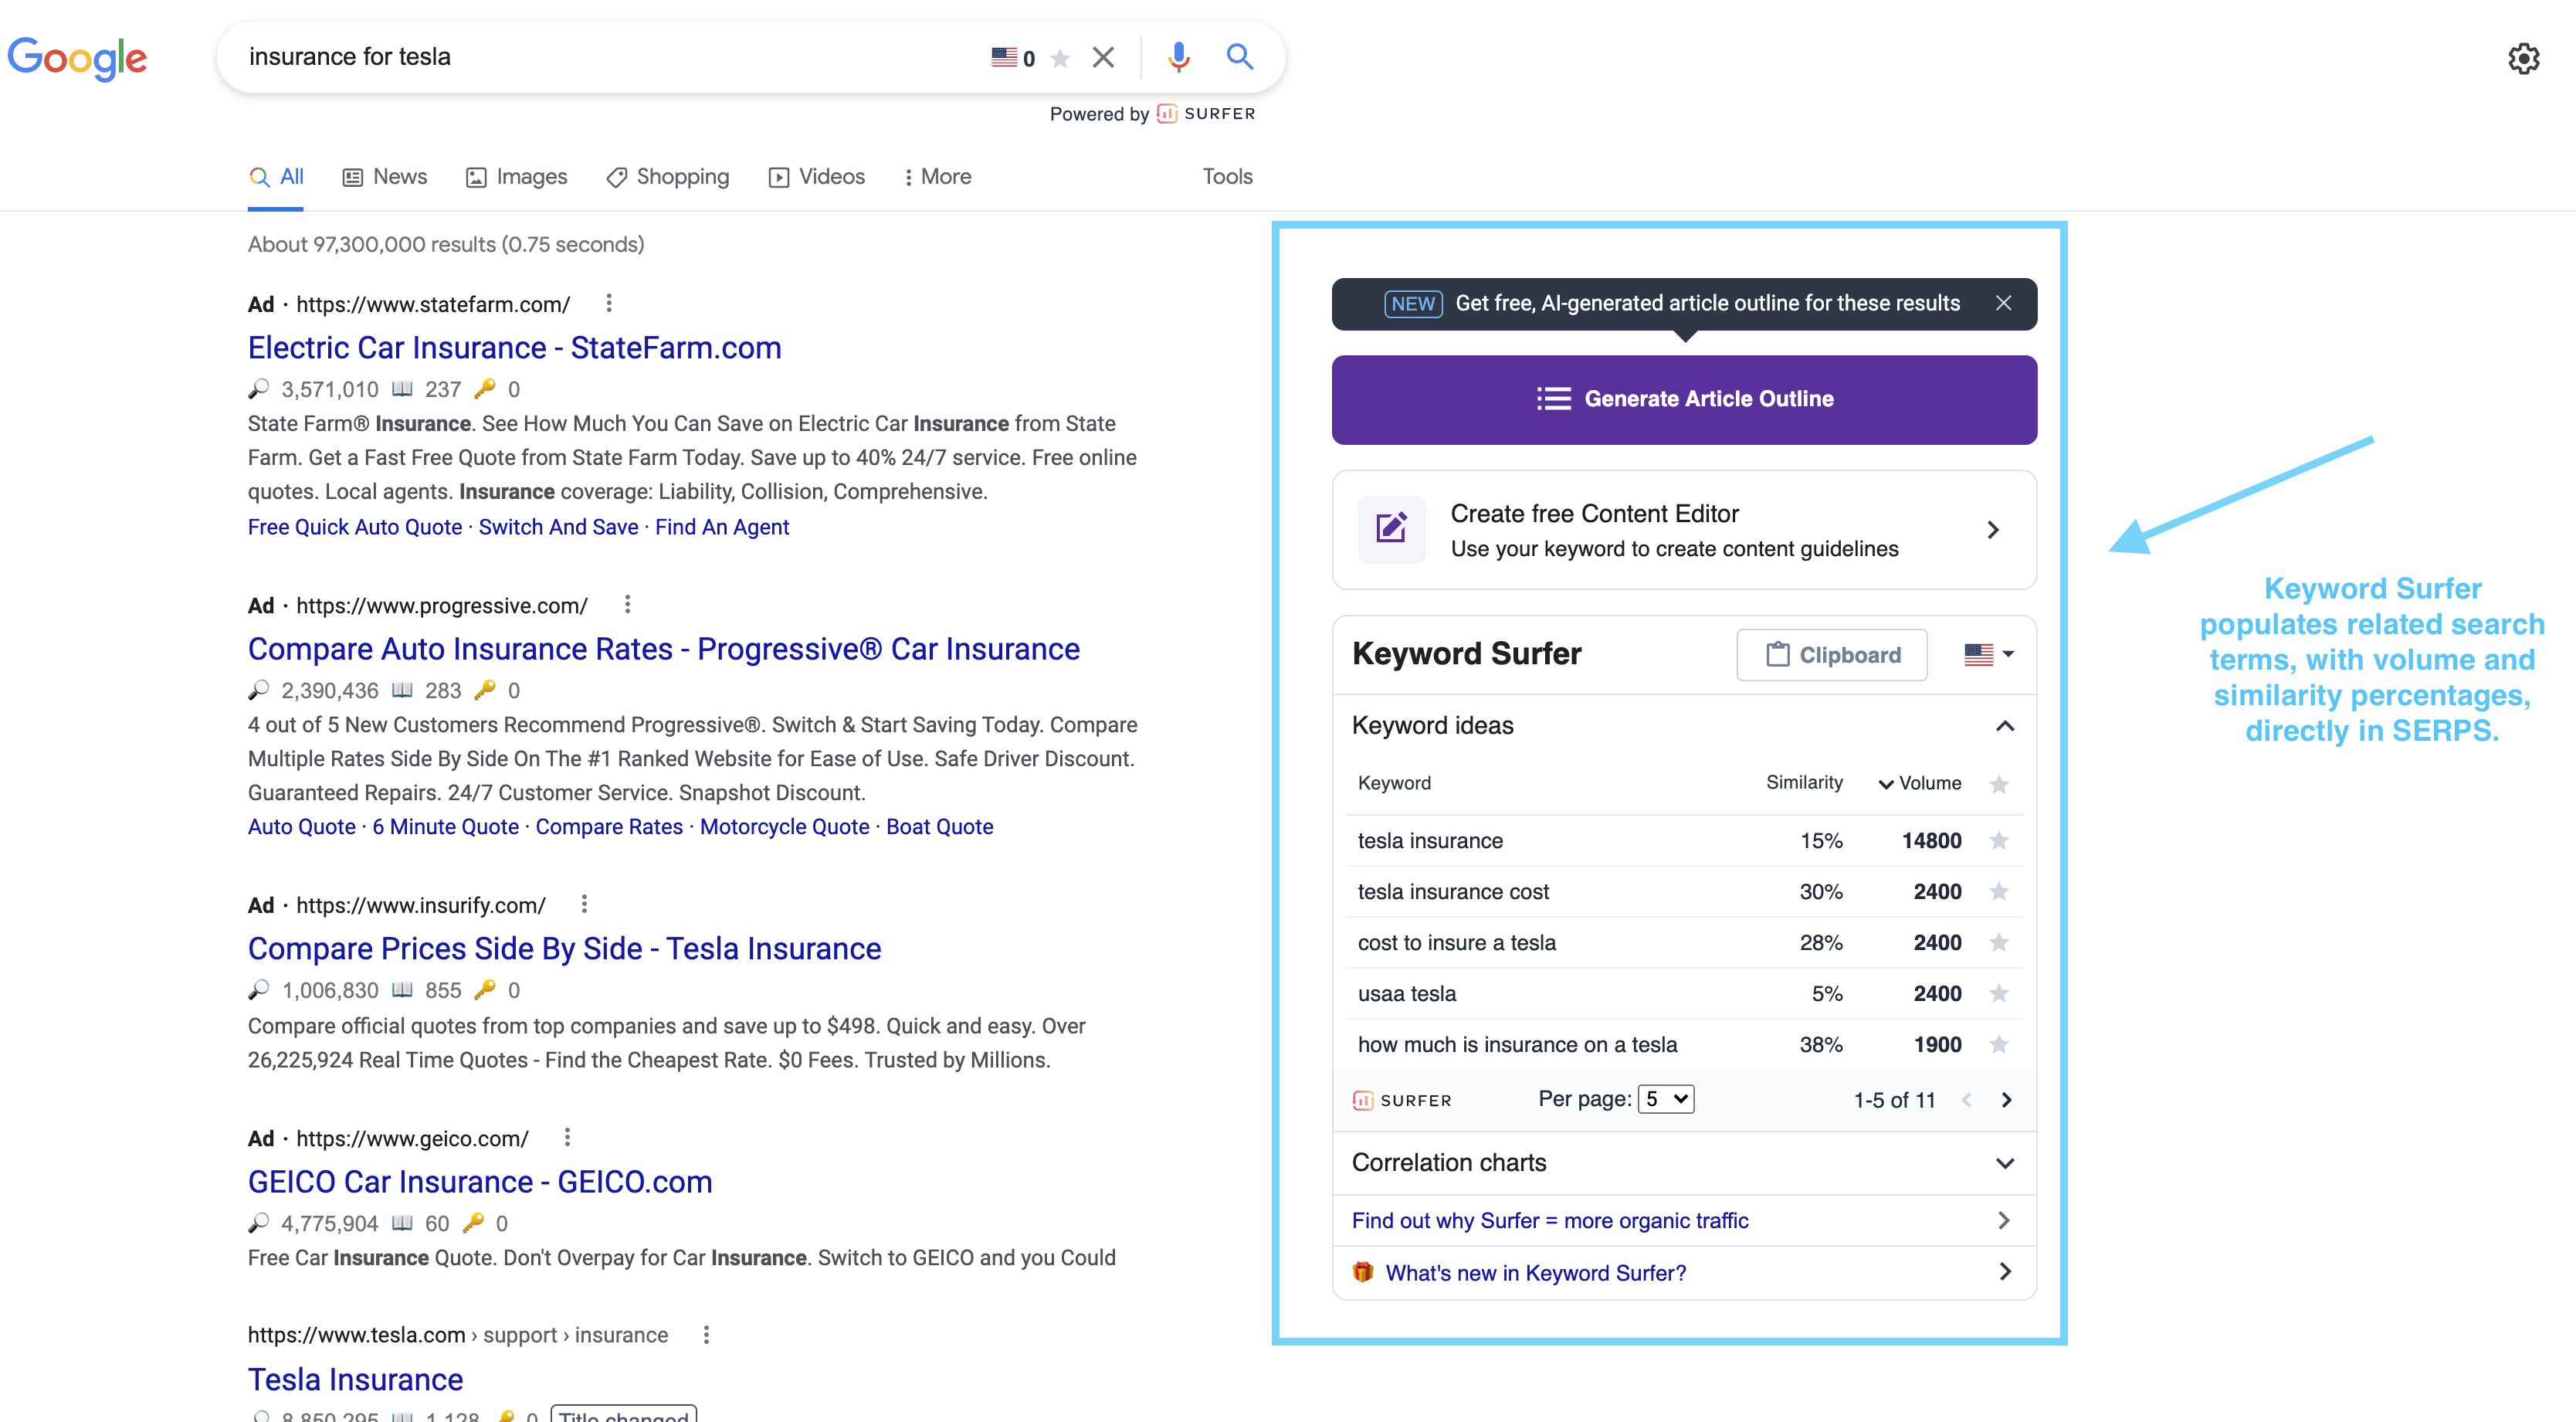Image resolution: width=2576 pixels, height=1422 pixels.
Task: Star the search query in the search bar
Action: click(1061, 58)
